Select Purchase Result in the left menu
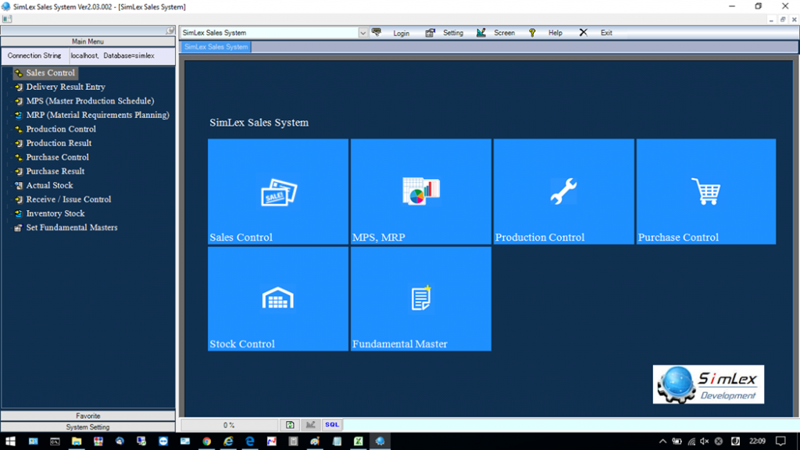Image resolution: width=800 pixels, height=450 pixels. point(55,171)
